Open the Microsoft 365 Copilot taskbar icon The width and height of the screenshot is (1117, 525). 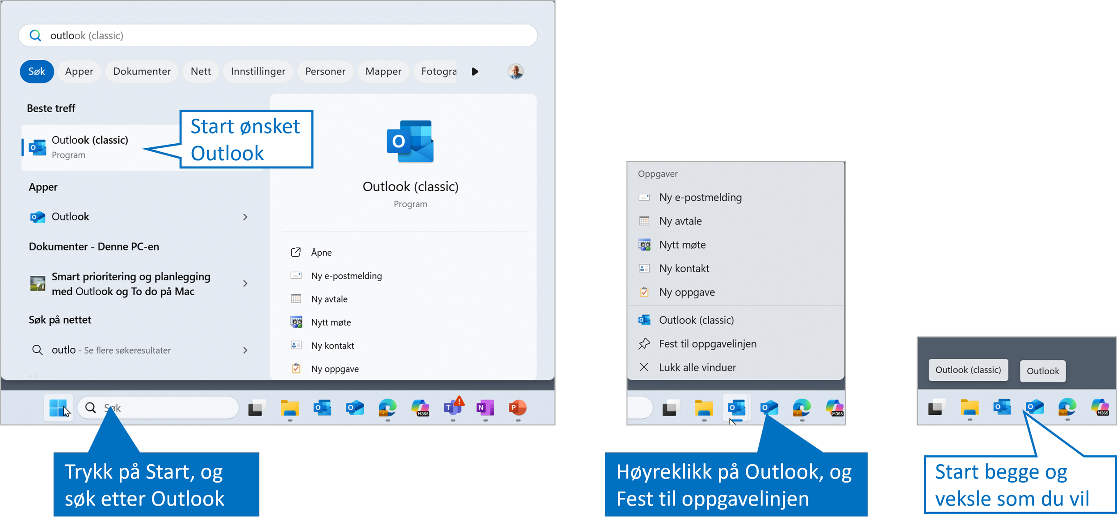(420, 407)
